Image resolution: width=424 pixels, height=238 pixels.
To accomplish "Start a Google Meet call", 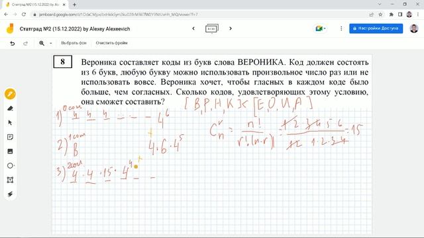I will tap(321, 28).
